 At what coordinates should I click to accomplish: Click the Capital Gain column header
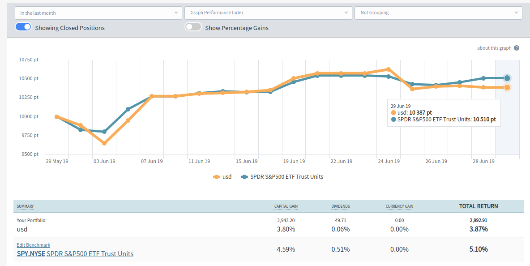(x=286, y=206)
